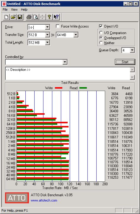140x214 pixels.
Task: Click the ATTO logo image
Action: (17, 198)
